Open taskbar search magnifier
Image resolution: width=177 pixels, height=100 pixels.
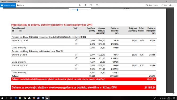7,98
